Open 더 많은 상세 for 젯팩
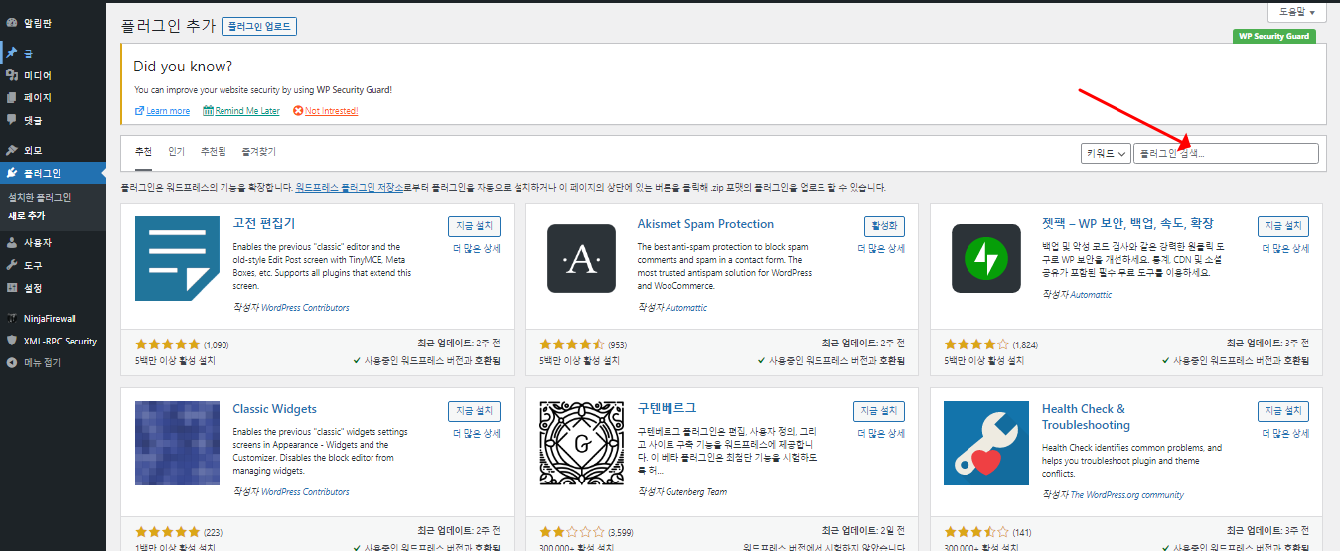The height and width of the screenshot is (551, 1340). coord(1285,248)
